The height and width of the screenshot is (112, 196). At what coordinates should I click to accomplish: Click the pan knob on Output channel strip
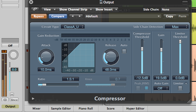coord(14,55)
